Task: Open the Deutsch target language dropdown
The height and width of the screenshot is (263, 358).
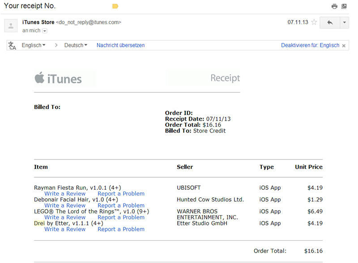Action: tap(76, 45)
